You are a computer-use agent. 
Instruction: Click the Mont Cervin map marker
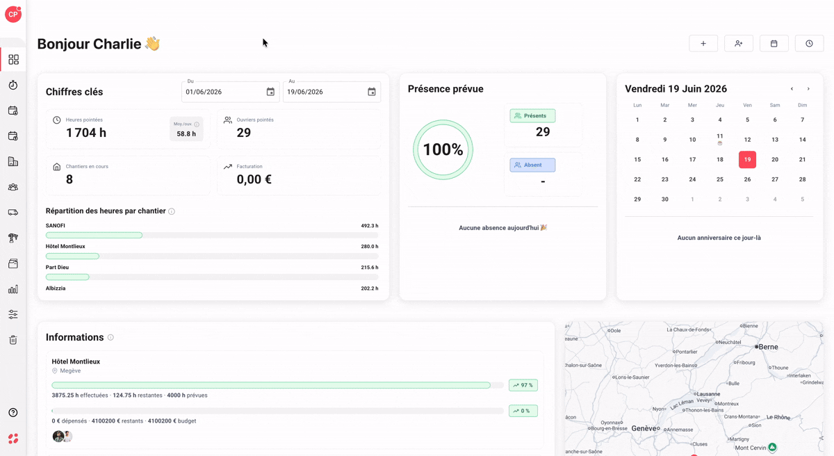[772, 447]
